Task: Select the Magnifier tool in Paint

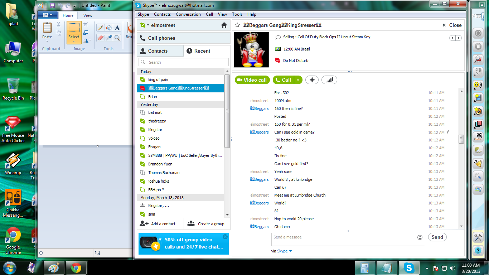Action: pyautogui.click(x=117, y=37)
